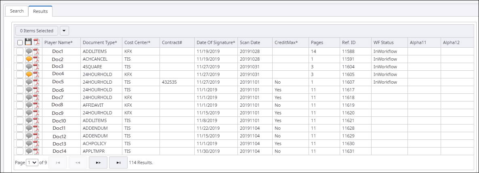The width and height of the screenshot is (479, 173).
Task: Open the PDF icon for Doc9
Action: click(x=36, y=113)
